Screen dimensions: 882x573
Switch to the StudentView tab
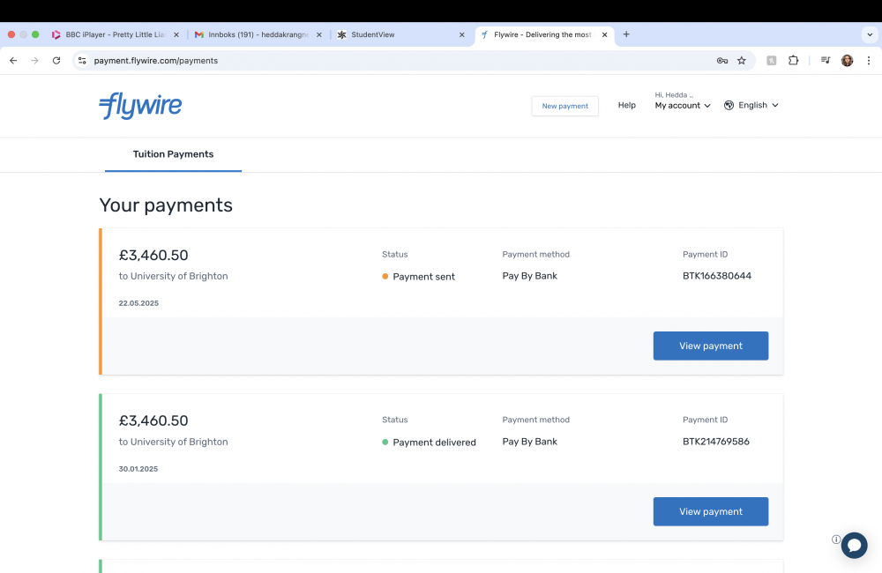click(400, 35)
